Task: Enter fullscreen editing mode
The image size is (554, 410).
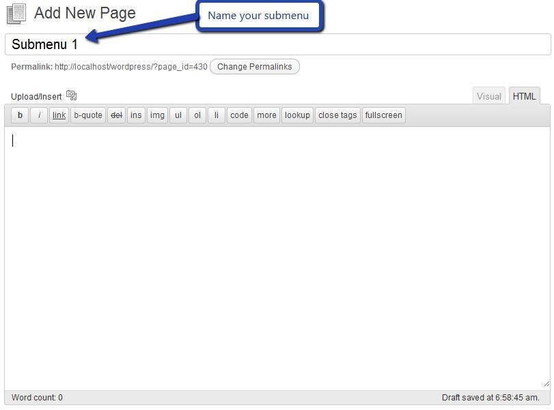Action: tap(383, 115)
